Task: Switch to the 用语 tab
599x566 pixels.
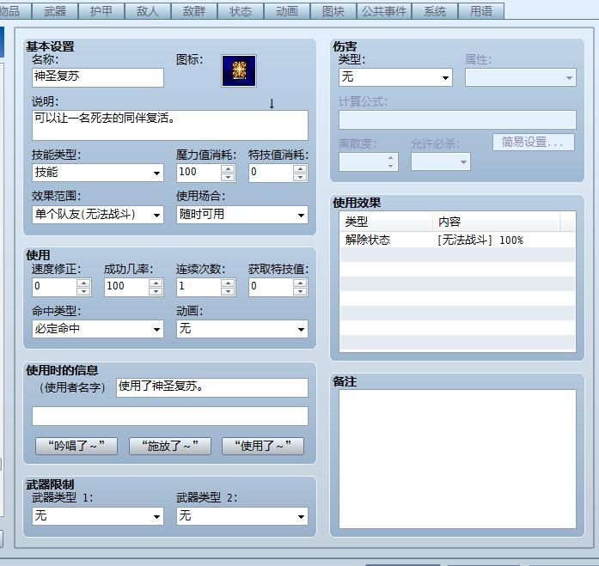Action: [481, 11]
